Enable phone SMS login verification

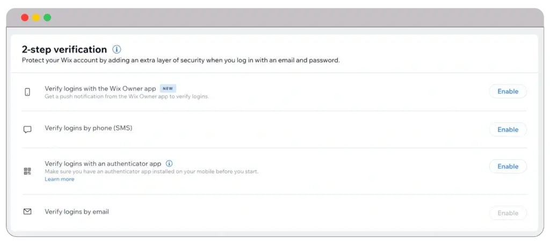click(508, 129)
